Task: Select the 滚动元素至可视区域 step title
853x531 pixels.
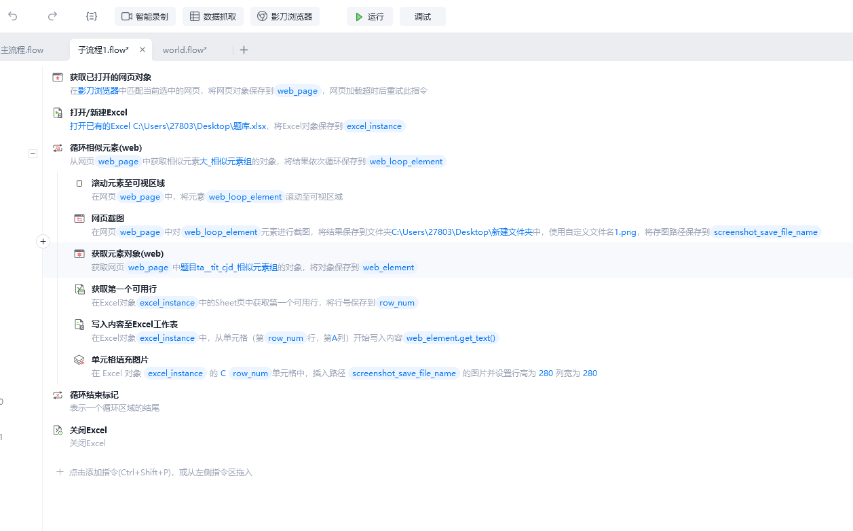Action: (128, 183)
